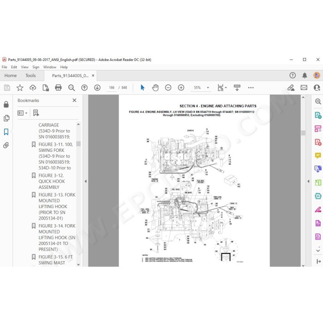Viewport: 323px width, 323px height.
Task: Collapse the left navigation pane arrow
Action: (86, 181)
